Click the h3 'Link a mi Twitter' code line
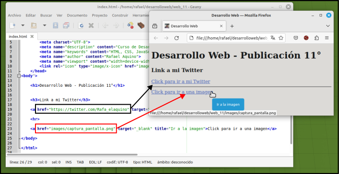Screen dimensions: 339x174 coord(60,100)
